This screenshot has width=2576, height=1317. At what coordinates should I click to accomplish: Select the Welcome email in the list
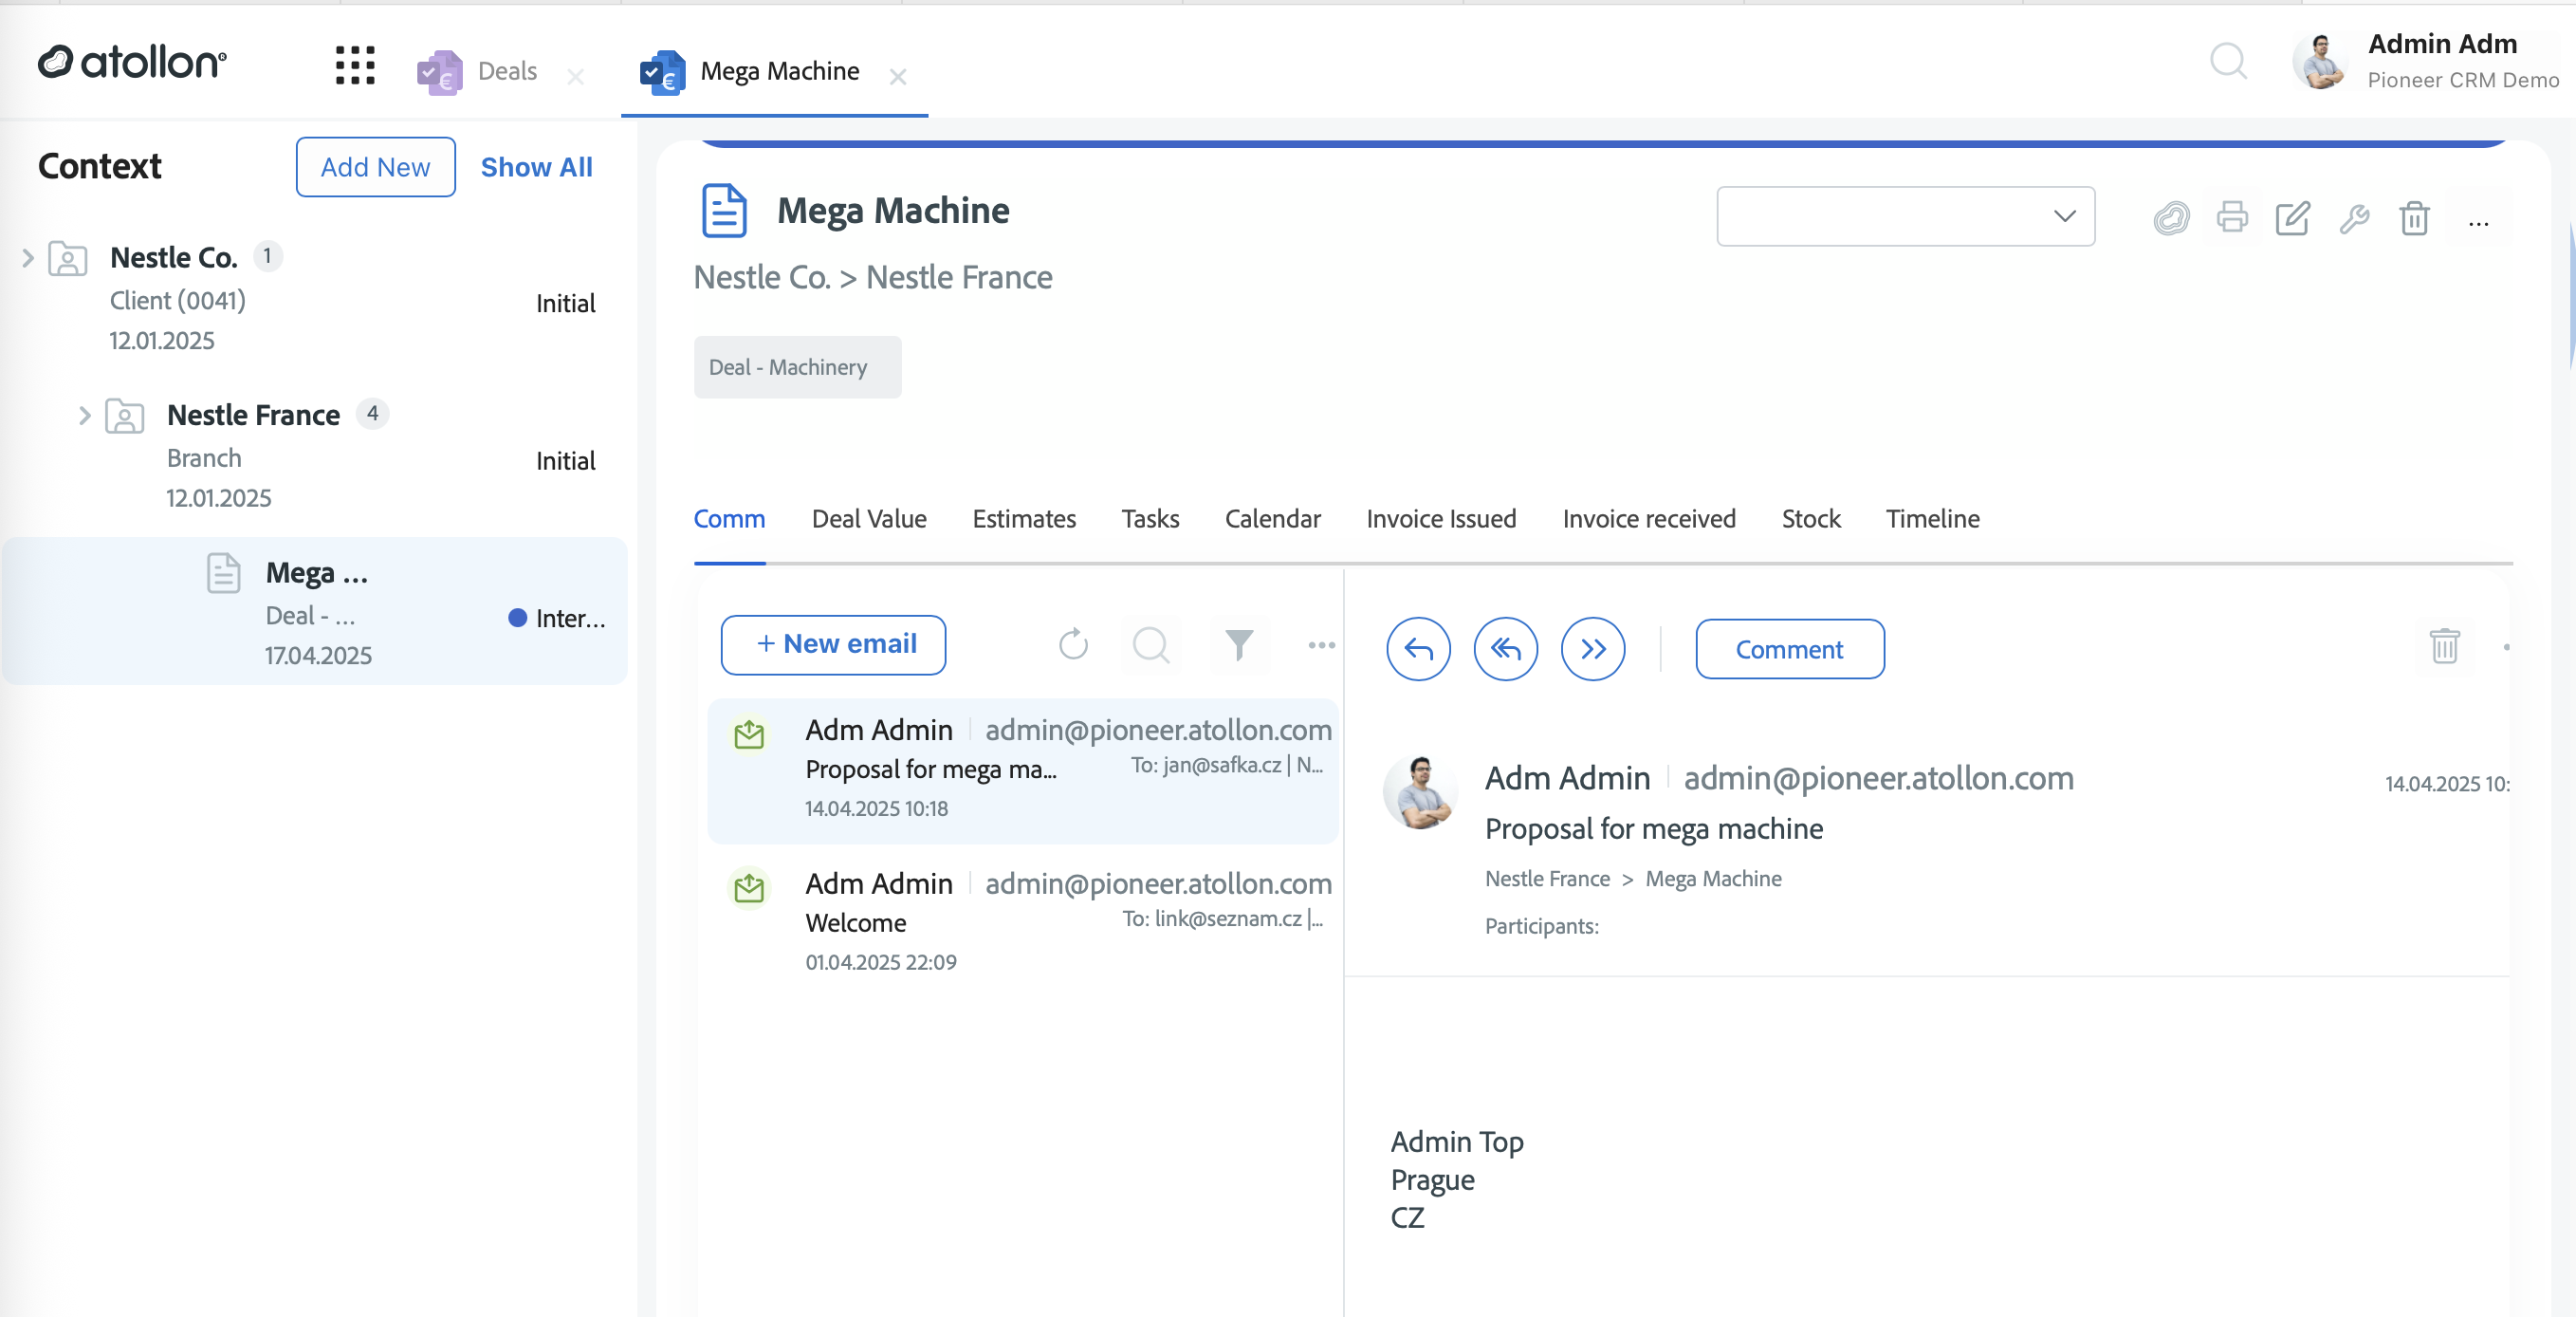pyautogui.click(x=1023, y=921)
